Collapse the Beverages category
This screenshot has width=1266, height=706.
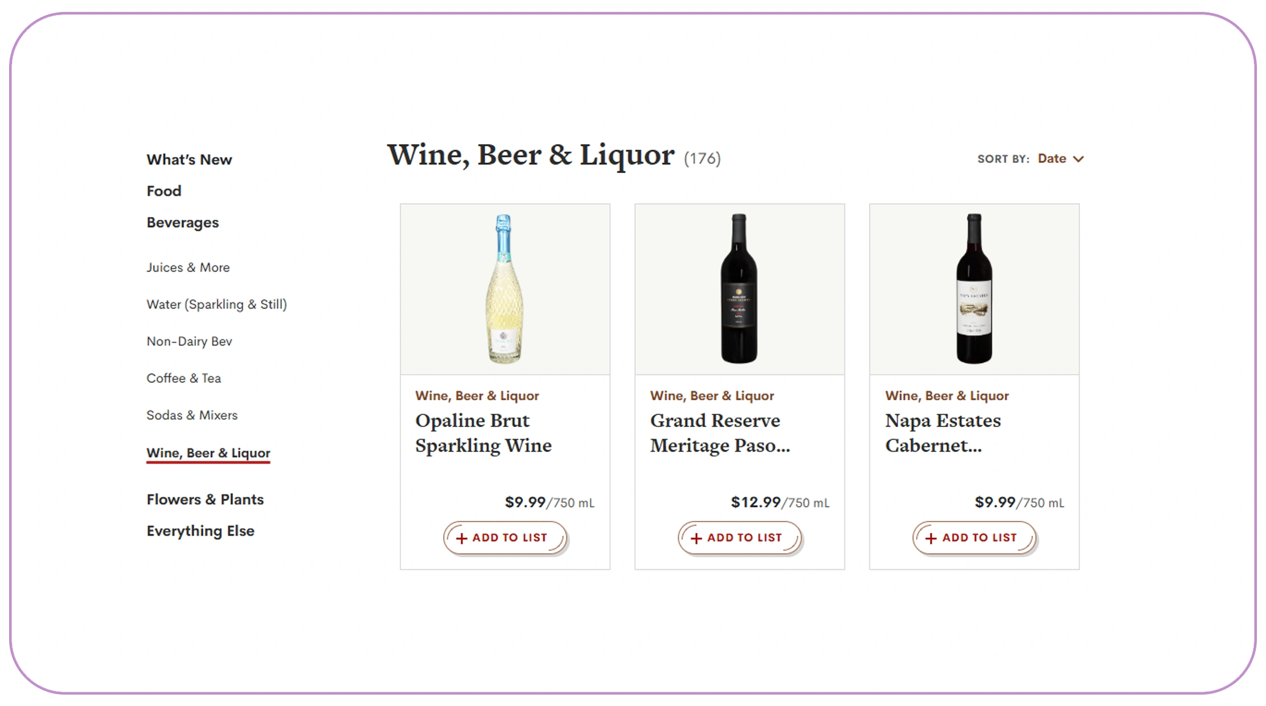[x=182, y=223]
